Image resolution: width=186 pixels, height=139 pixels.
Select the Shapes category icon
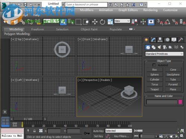point(154,47)
